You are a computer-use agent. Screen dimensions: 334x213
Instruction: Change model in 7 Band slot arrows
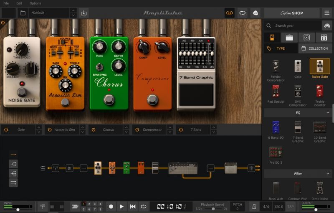[x=213, y=130]
